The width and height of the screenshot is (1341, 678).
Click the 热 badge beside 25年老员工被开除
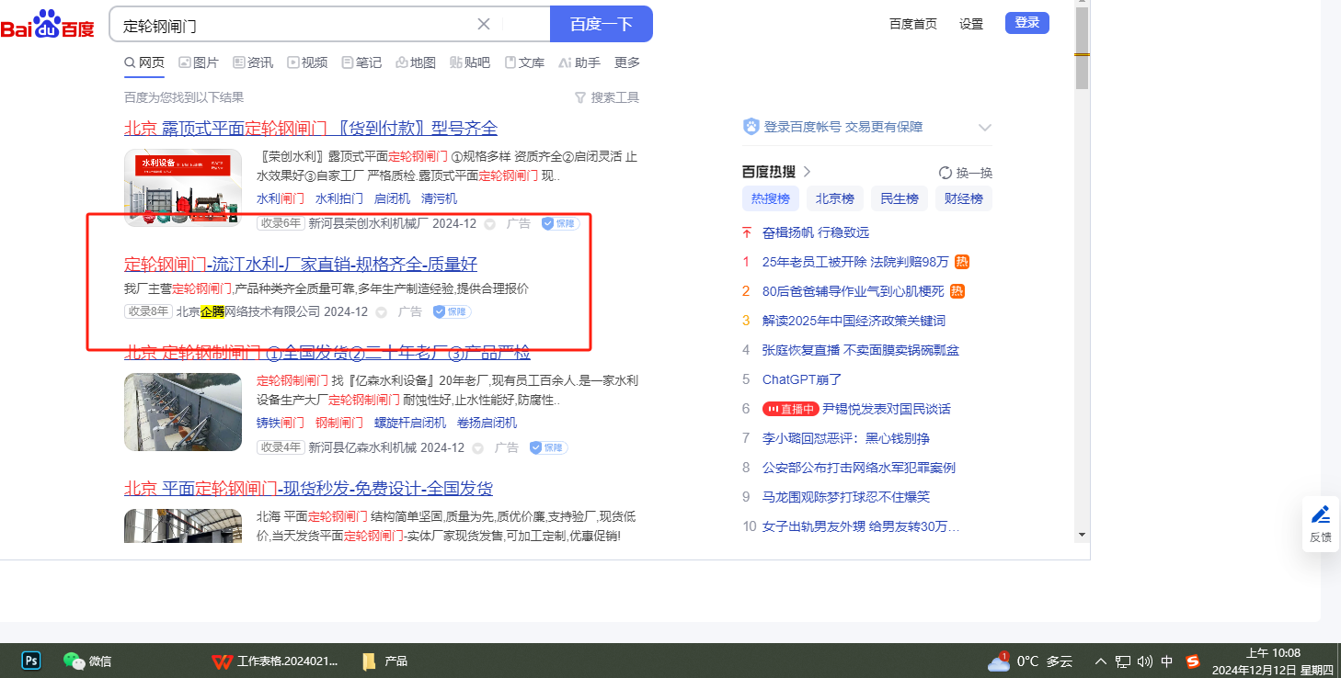[962, 262]
